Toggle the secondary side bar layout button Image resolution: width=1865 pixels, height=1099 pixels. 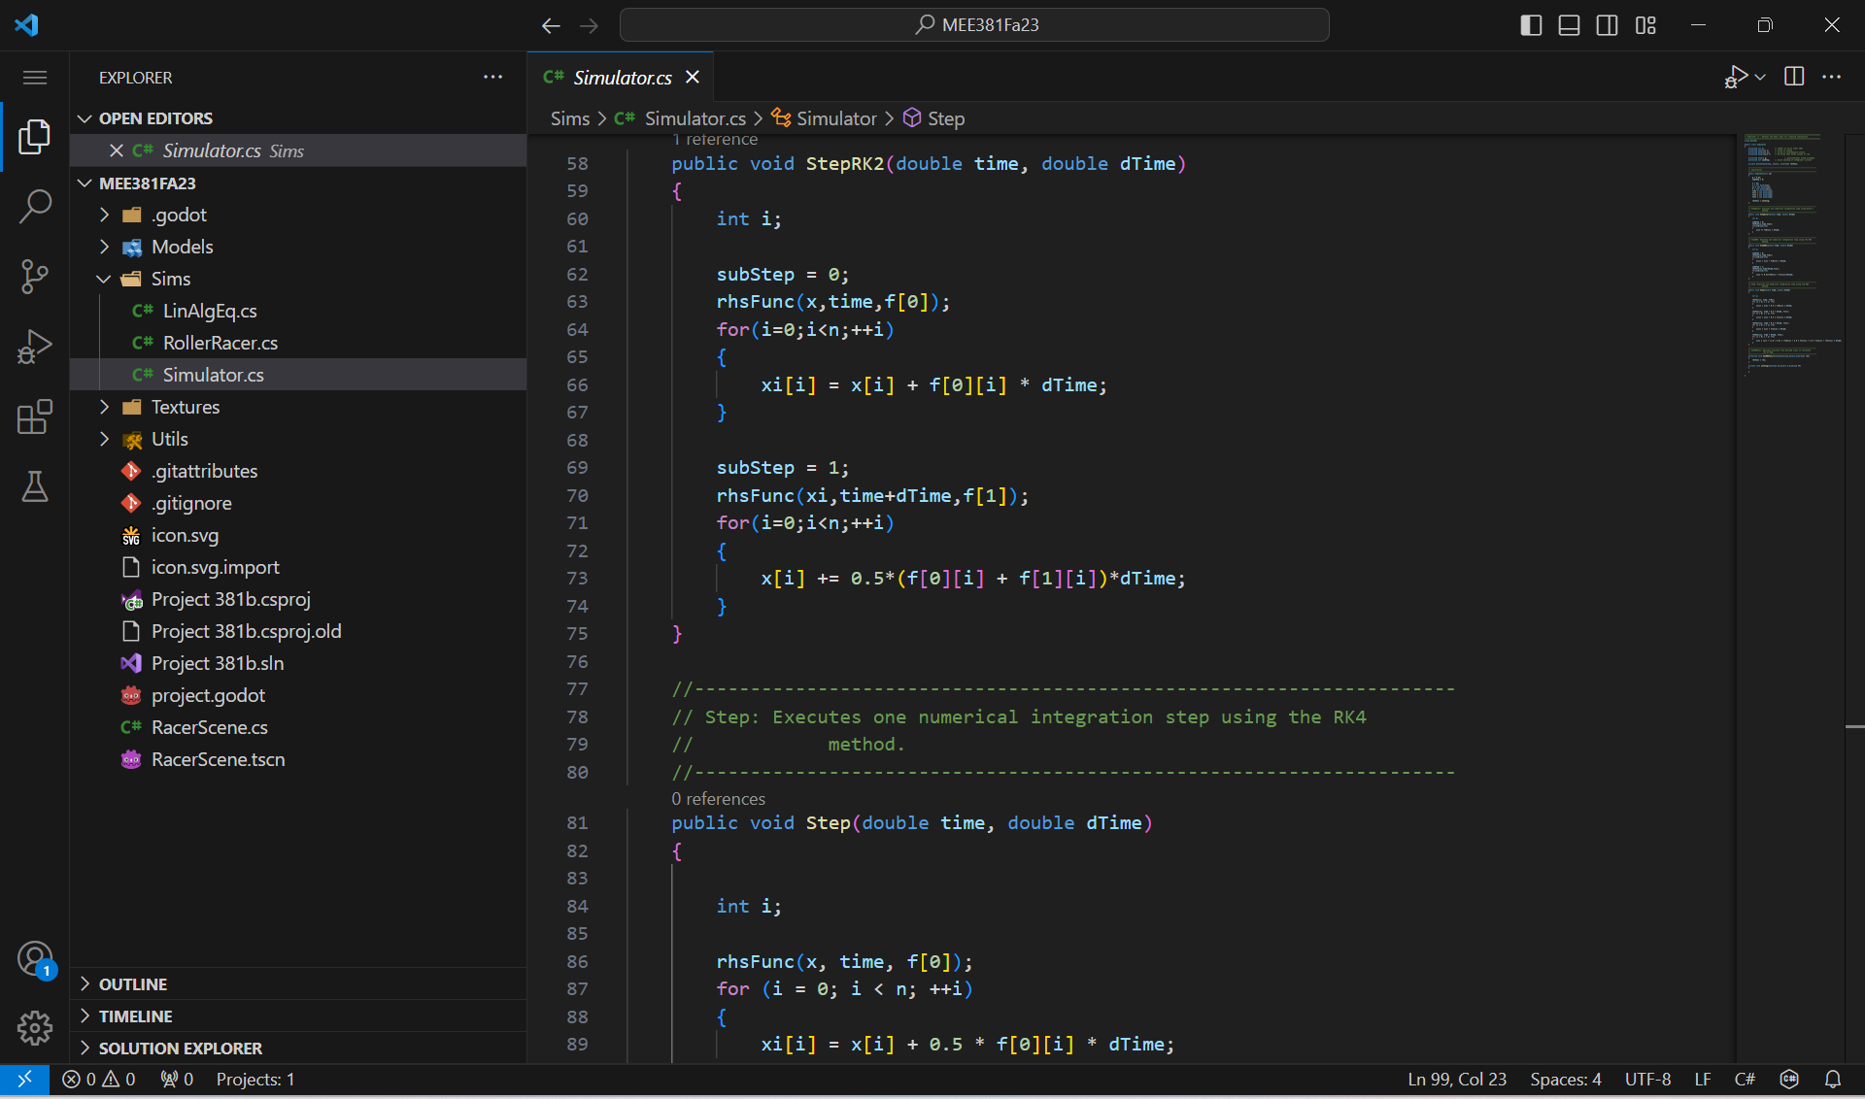[1607, 25]
